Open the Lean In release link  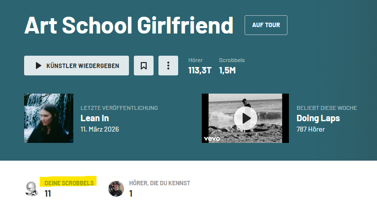tap(94, 118)
